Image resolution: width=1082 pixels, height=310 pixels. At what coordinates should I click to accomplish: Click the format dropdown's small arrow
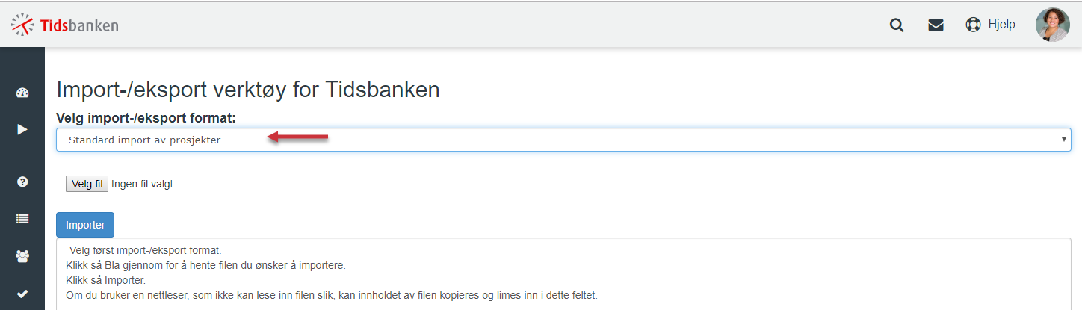pos(1063,140)
